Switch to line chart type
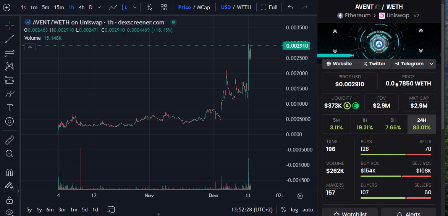This screenshot has height=216, width=448. [x=113, y=7]
